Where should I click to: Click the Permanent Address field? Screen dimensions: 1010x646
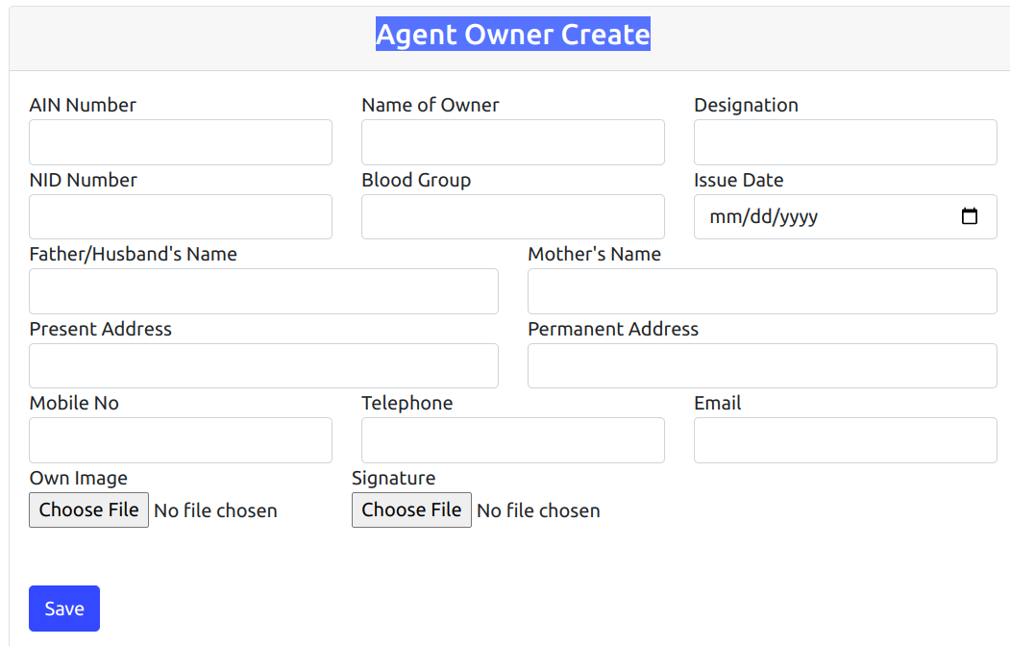coord(762,366)
